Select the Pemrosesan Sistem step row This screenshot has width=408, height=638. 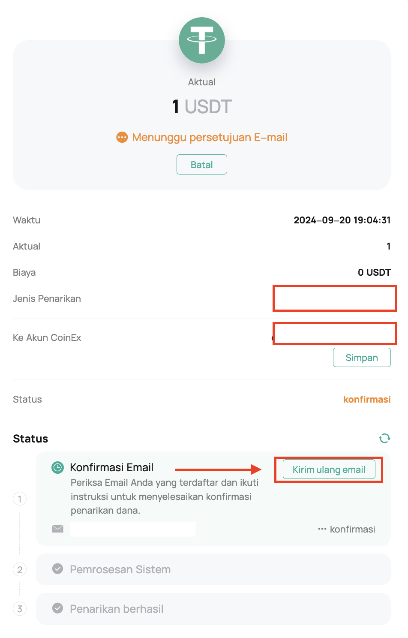click(x=213, y=569)
